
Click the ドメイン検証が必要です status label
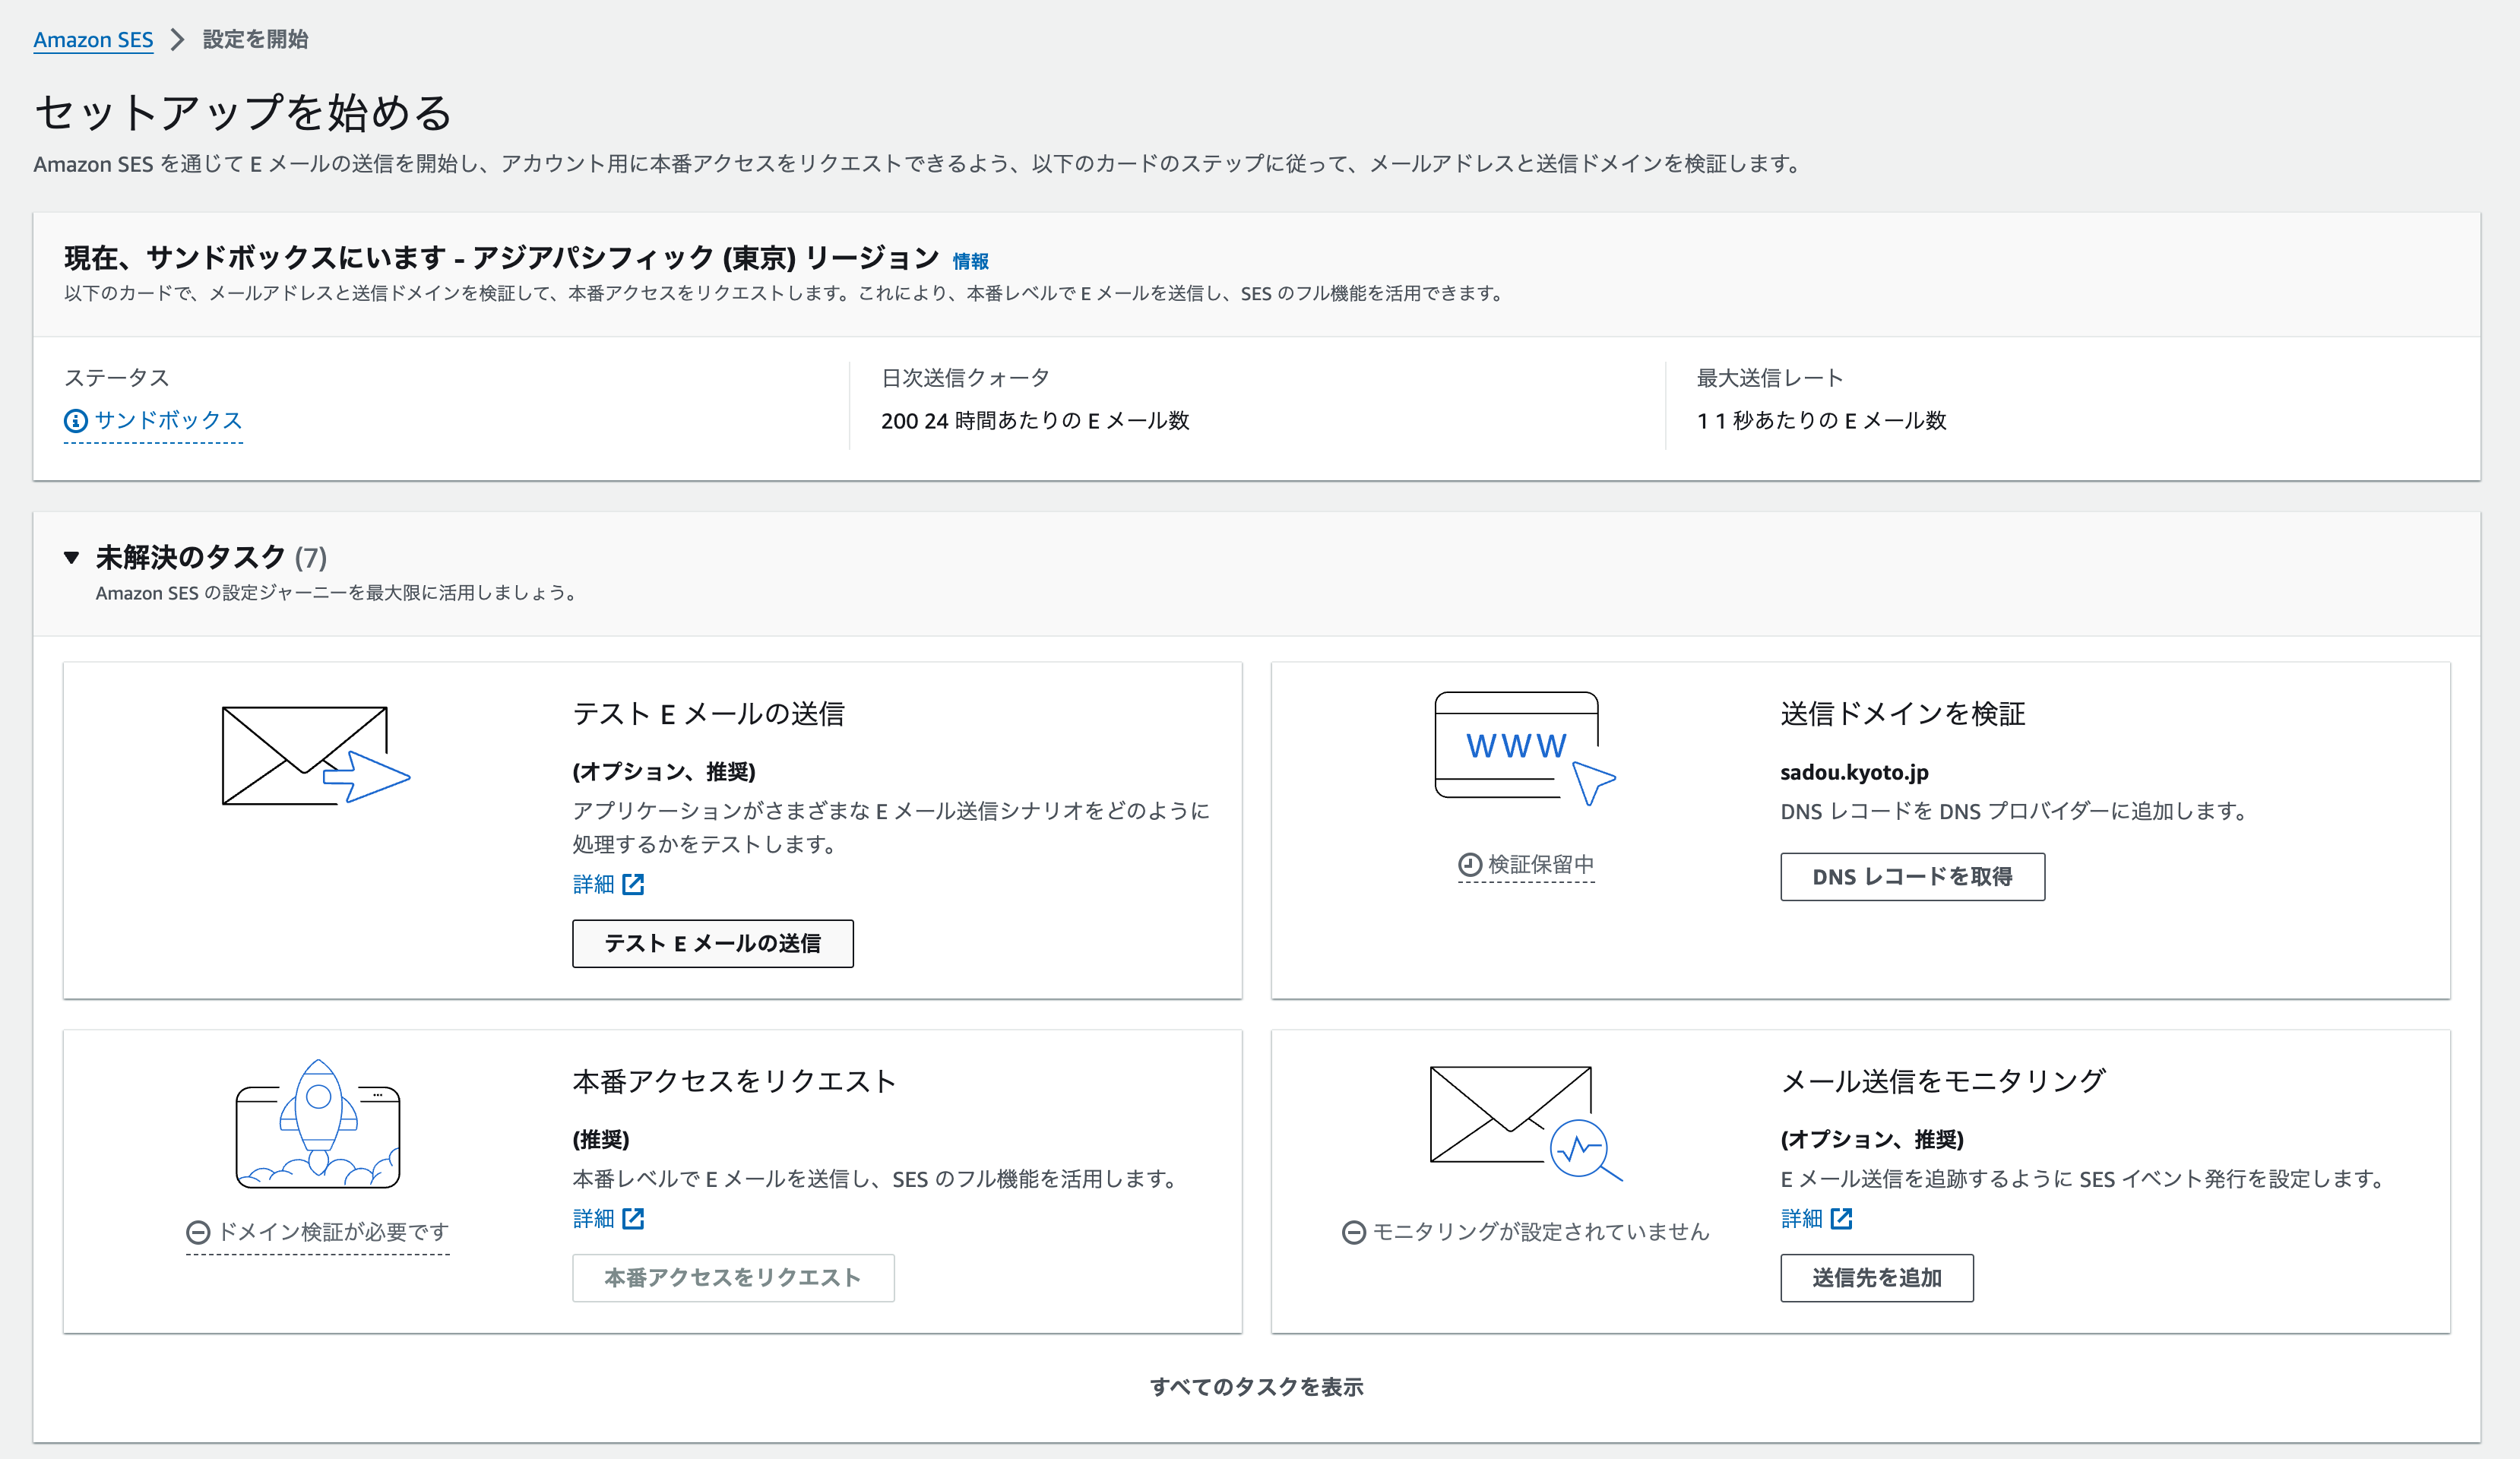tap(333, 1231)
